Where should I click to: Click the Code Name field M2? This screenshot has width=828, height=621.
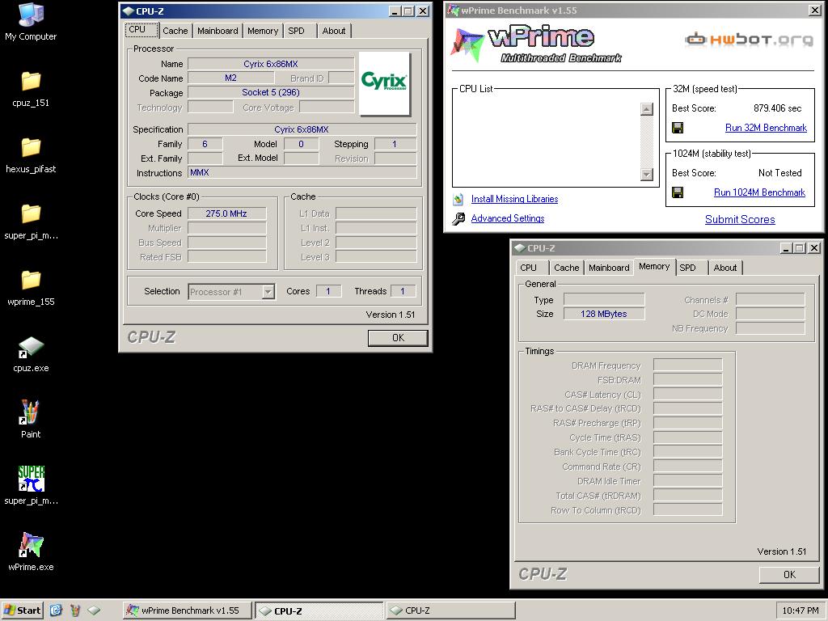click(230, 78)
